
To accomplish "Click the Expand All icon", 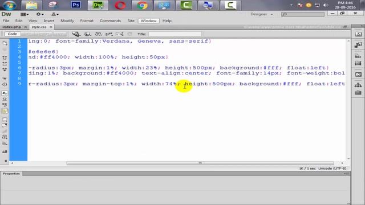I will (5, 69).
